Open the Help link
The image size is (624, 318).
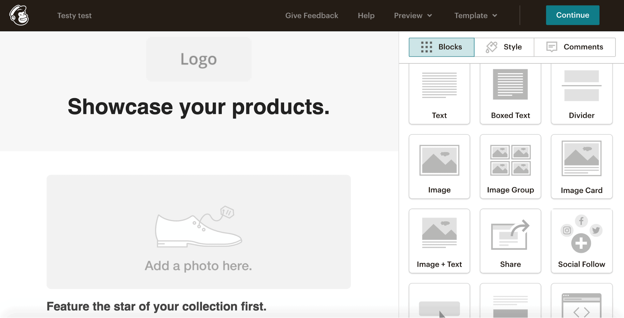(x=366, y=16)
